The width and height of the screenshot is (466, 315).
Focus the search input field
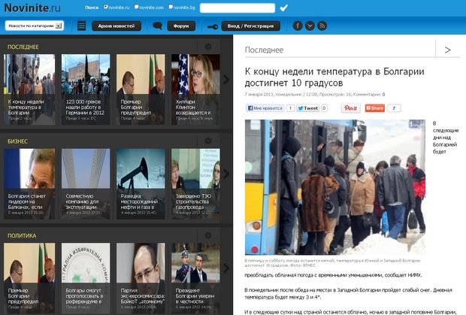tap(238, 8)
